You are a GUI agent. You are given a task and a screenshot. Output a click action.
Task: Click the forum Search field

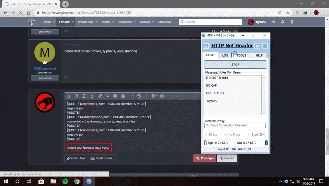210,22
